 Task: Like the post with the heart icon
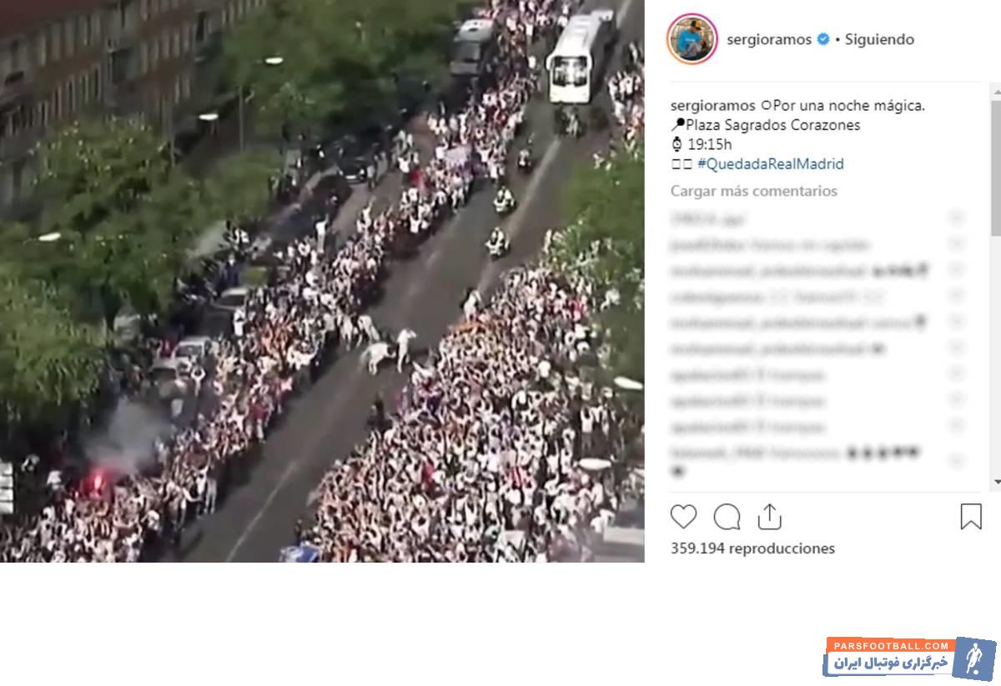click(683, 517)
